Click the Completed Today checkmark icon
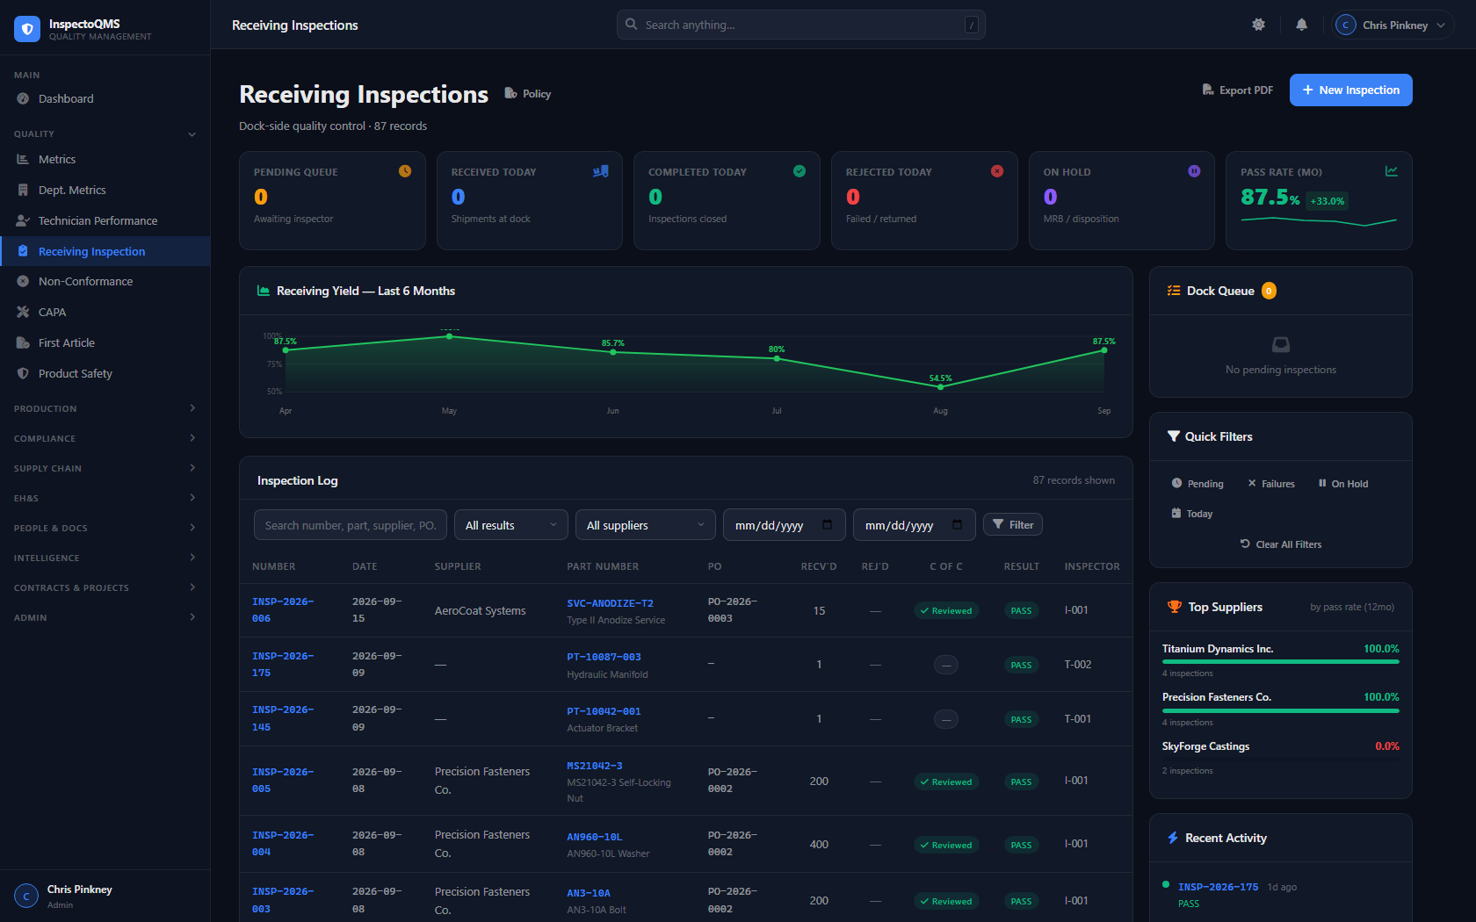The width and height of the screenshot is (1476, 922). (799, 171)
